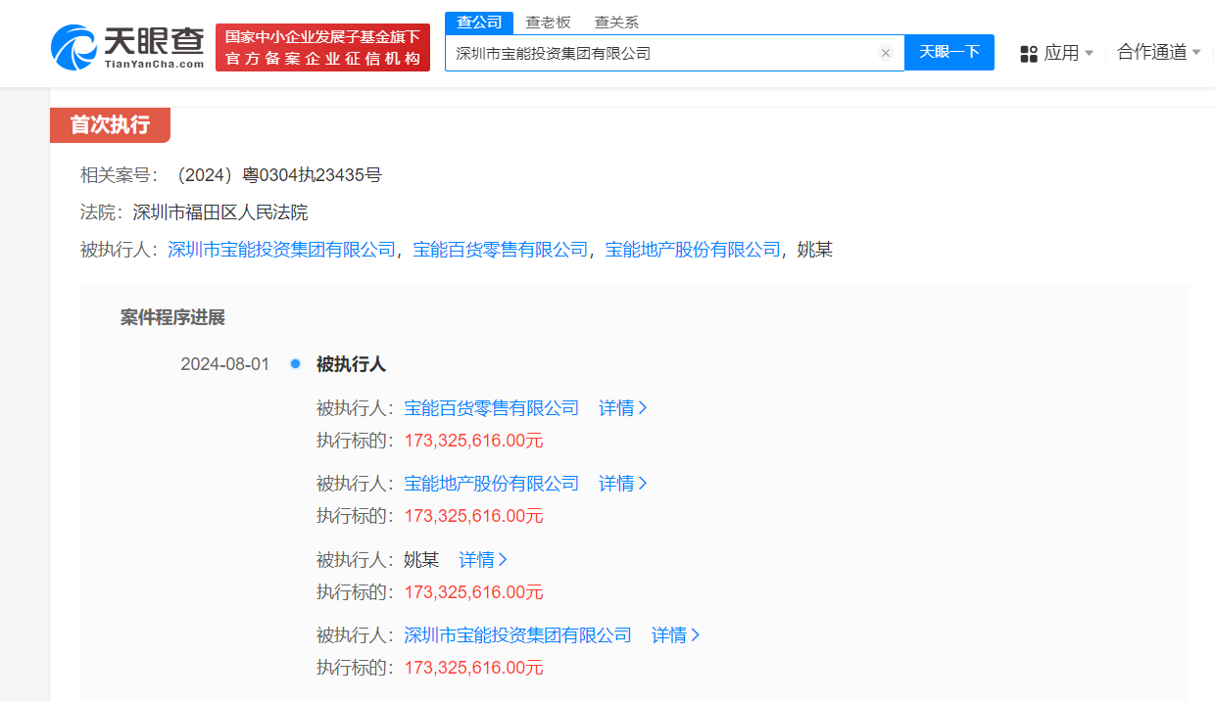Switch to the 查关系 tab
The width and height of the screenshot is (1215, 702).
coord(615,22)
